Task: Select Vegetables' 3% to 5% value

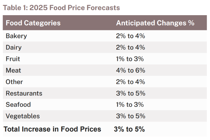Action: point(130,116)
